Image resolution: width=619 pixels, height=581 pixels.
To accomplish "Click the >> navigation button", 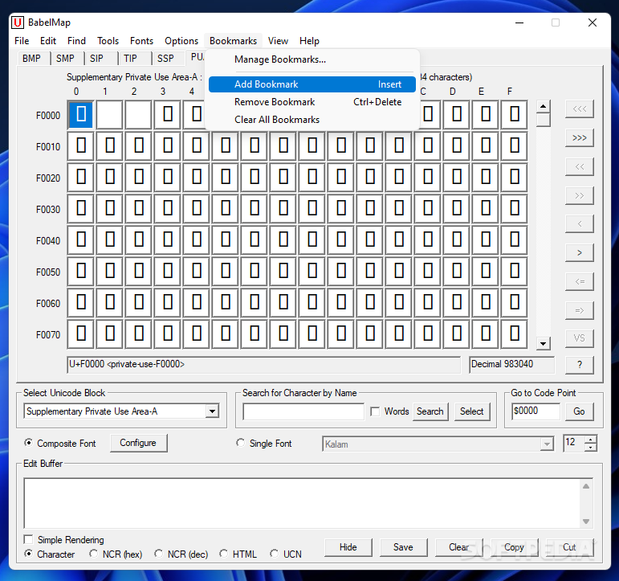I will (x=579, y=195).
